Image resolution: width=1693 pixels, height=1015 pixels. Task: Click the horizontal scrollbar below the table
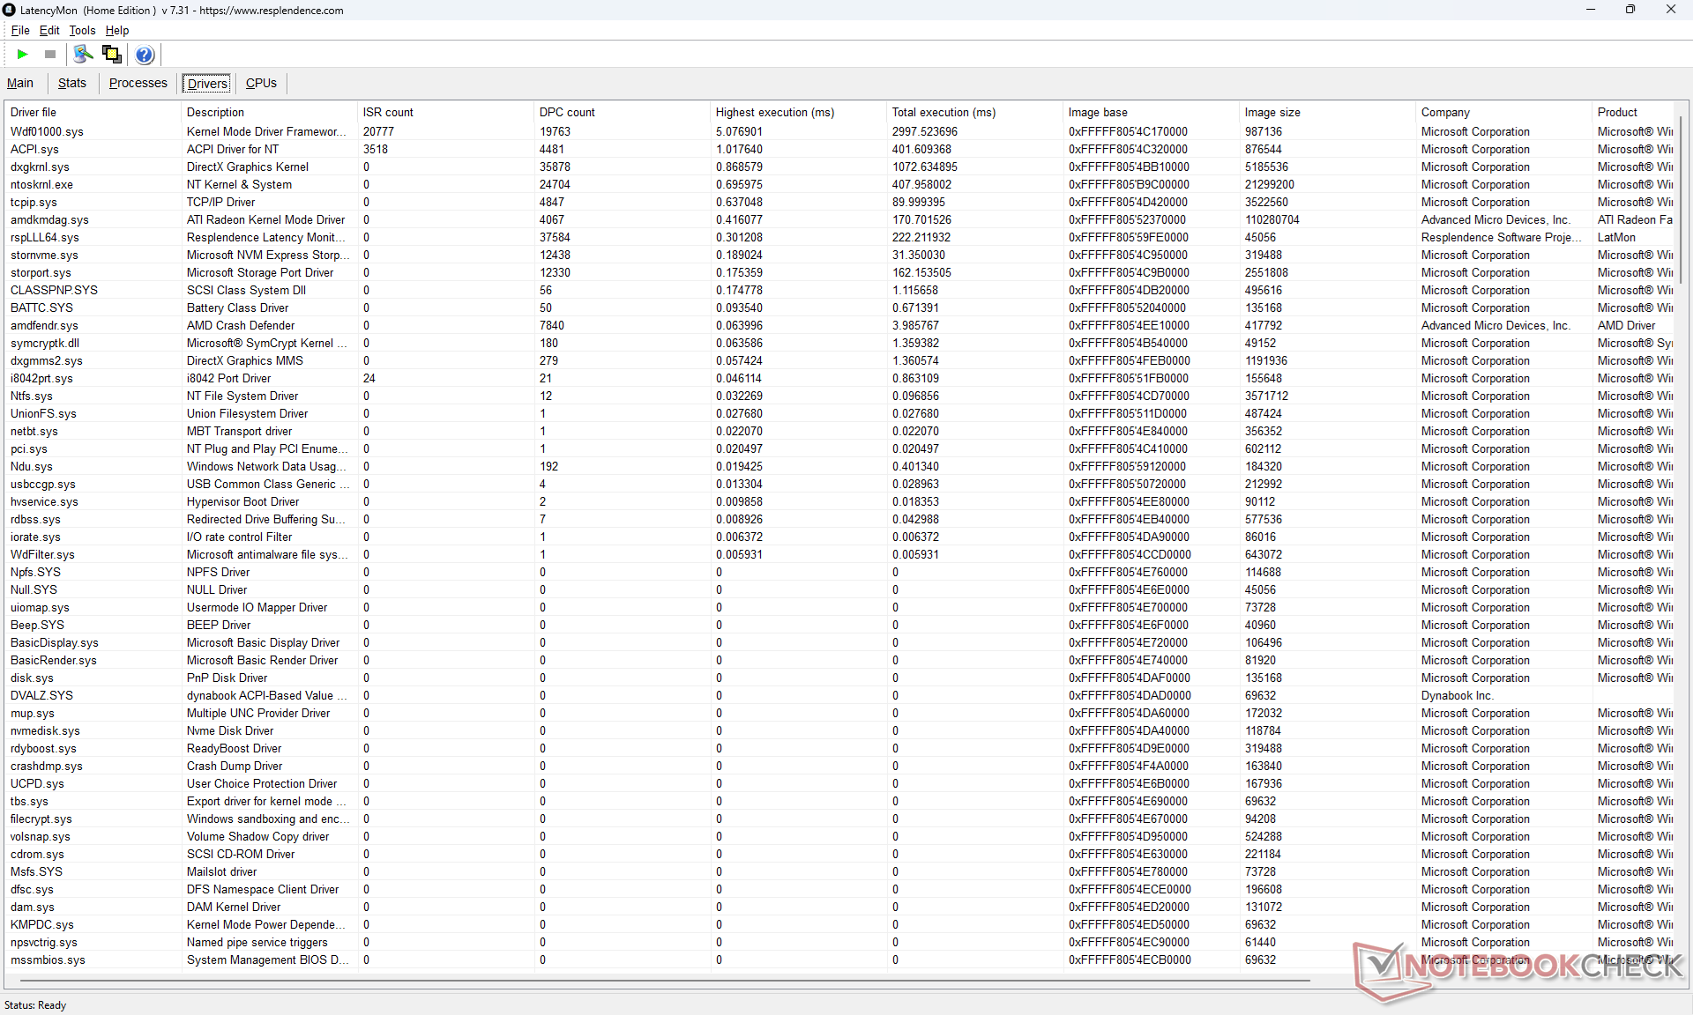(x=661, y=980)
